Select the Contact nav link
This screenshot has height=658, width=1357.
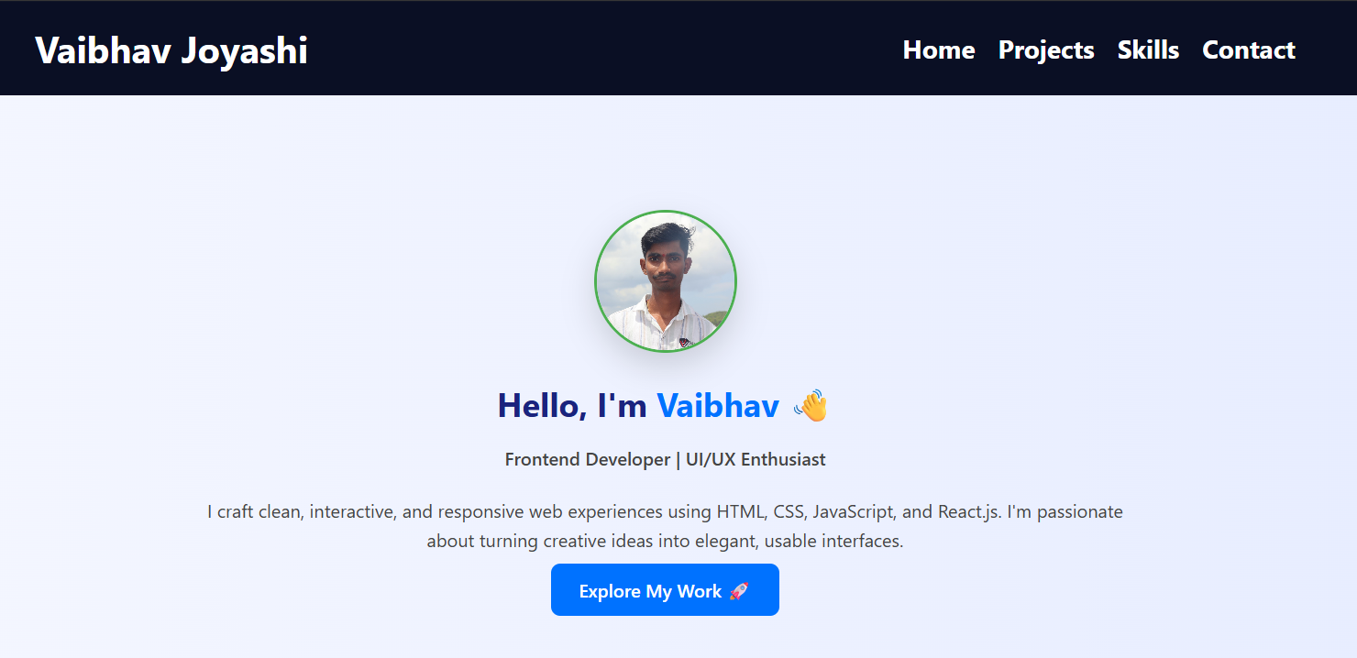click(1249, 49)
